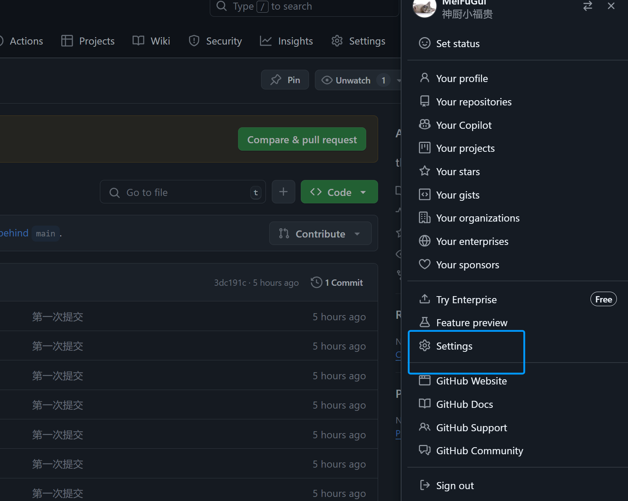This screenshot has width=628, height=501.
Task: Expand the green Code dropdown
Action: (339, 192)
